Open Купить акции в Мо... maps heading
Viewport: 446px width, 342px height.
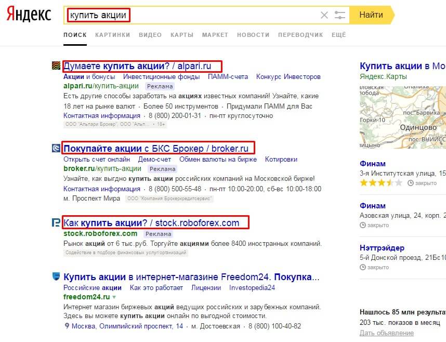(x=403, y=66)
